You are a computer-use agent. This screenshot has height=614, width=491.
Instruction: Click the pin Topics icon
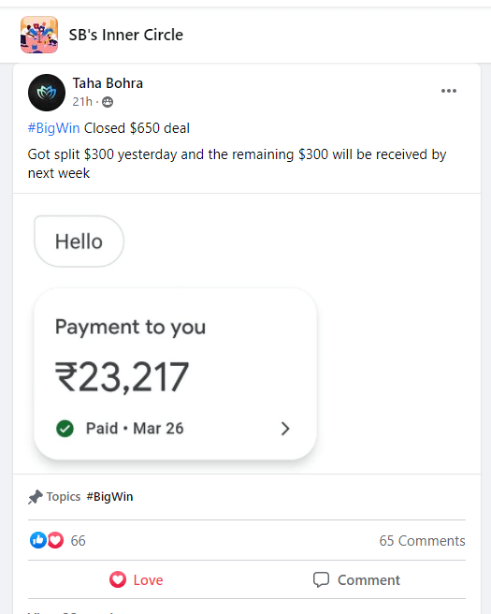[x=36, y=497]
